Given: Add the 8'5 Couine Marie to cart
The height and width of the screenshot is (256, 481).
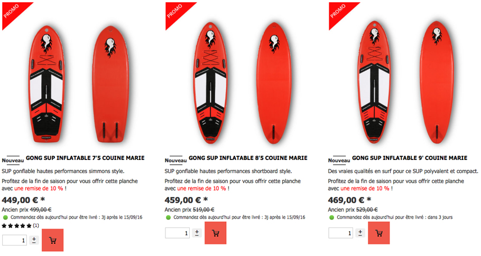Looking at the screenshot, I should 215,233.
